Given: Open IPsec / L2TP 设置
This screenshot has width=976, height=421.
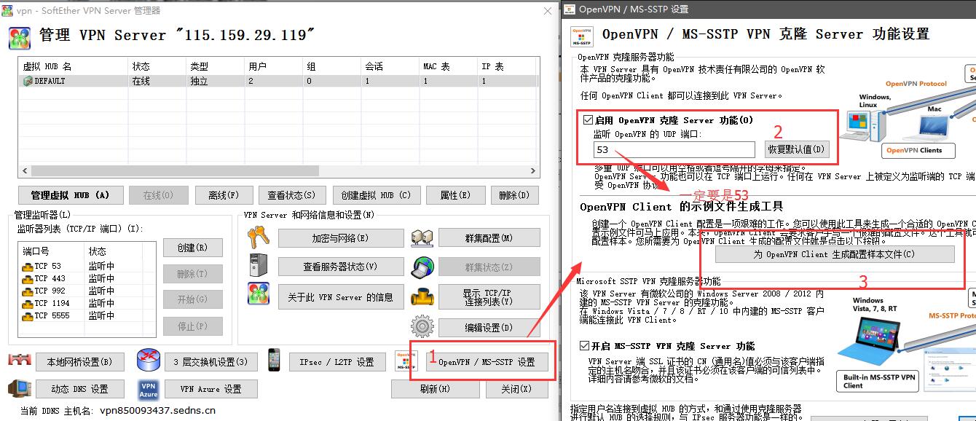Looking at the screenshot, I should click(x=337, y=362).
